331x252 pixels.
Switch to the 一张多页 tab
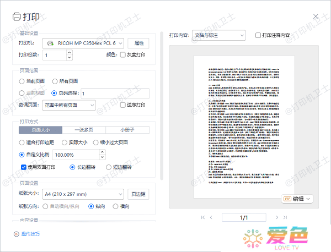pos(84,130)
